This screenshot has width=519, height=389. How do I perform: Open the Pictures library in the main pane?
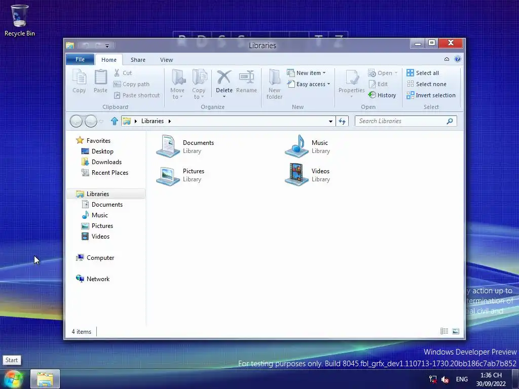pyautogui.click(x=181, y=175)
